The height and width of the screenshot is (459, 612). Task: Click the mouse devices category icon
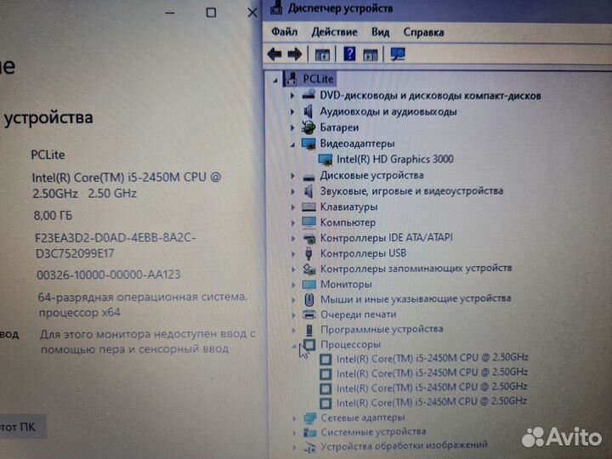pos(309,299)
